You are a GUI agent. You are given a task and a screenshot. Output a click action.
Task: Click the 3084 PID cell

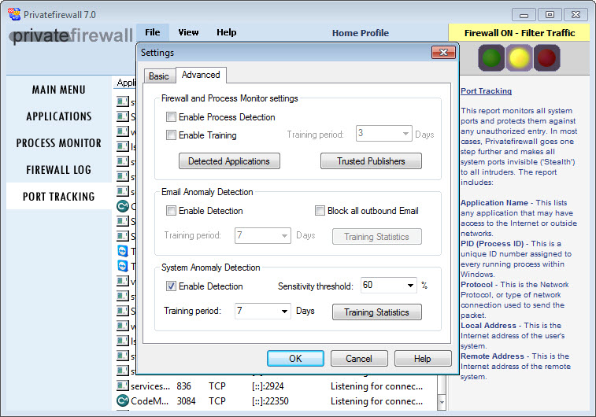[186, 401]
